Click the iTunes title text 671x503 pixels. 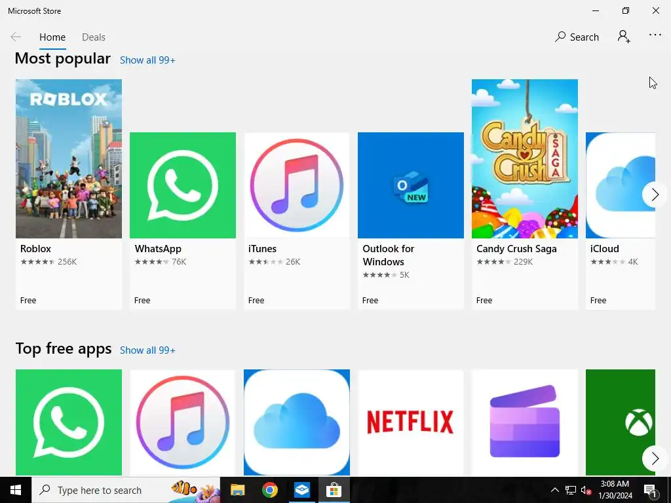262,248
